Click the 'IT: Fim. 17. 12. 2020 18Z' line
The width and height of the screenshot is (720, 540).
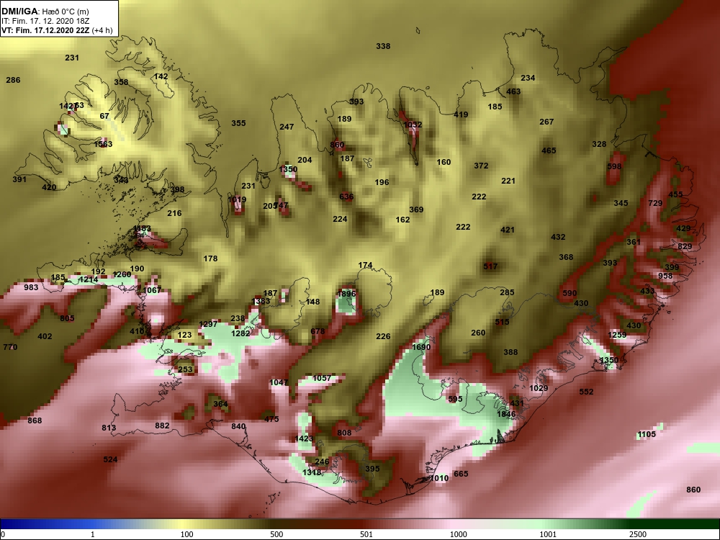tap(44, 21)
